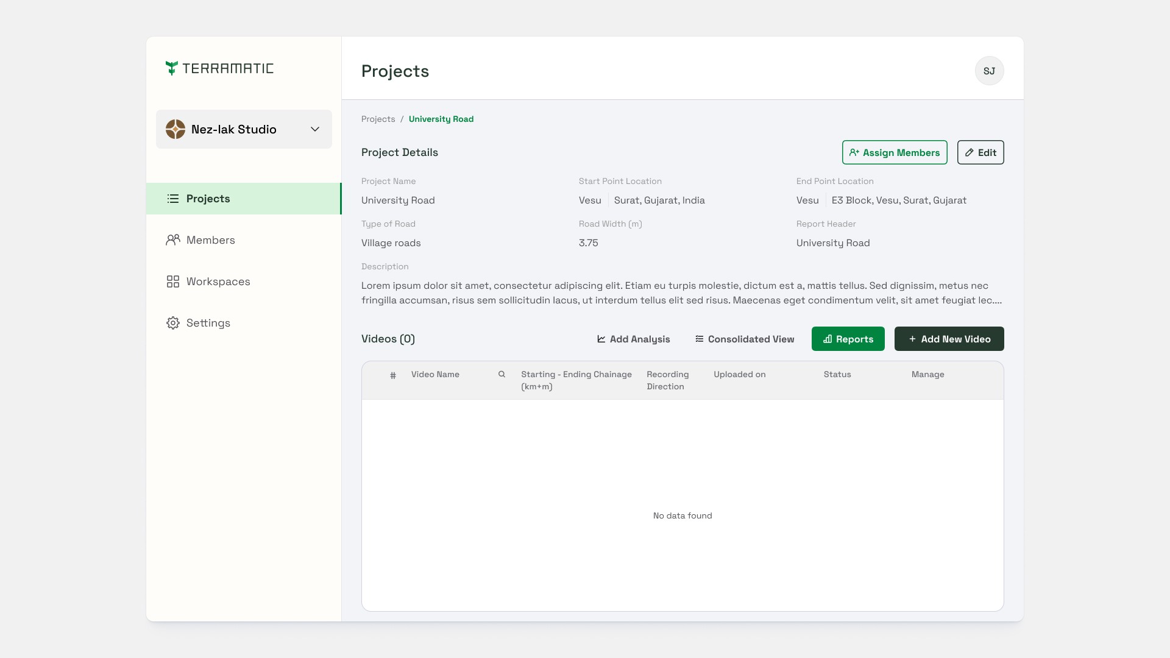Click the University Road breadcrumb
This screenshot has height=658, width=1170.
441,119
